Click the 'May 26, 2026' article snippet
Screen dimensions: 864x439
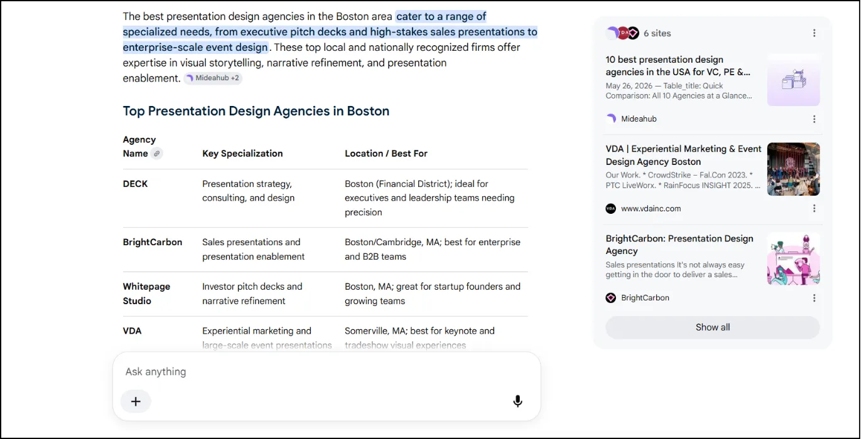pyautogui.click(x=679, y=91)
